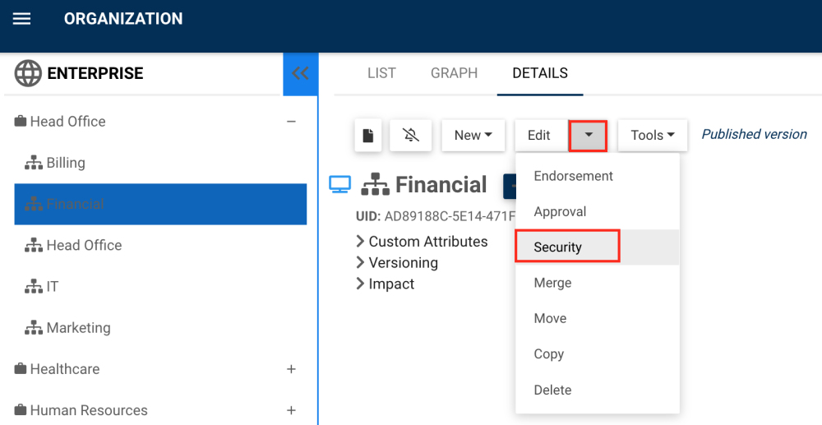The height and width of the screenshot is (425, 822).
Task: Toggle the muted notifications bell icon
Action: 411,136
